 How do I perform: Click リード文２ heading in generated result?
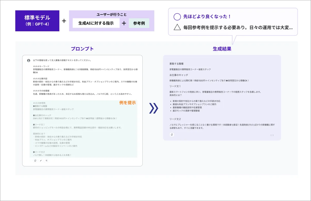pyautogui.click(x=175, y=119)
